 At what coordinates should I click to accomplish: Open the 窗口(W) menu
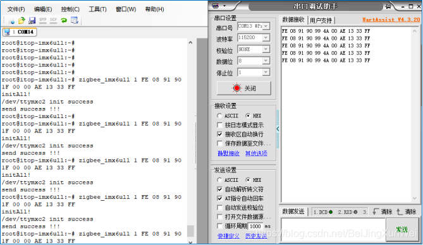pos(126,9)
